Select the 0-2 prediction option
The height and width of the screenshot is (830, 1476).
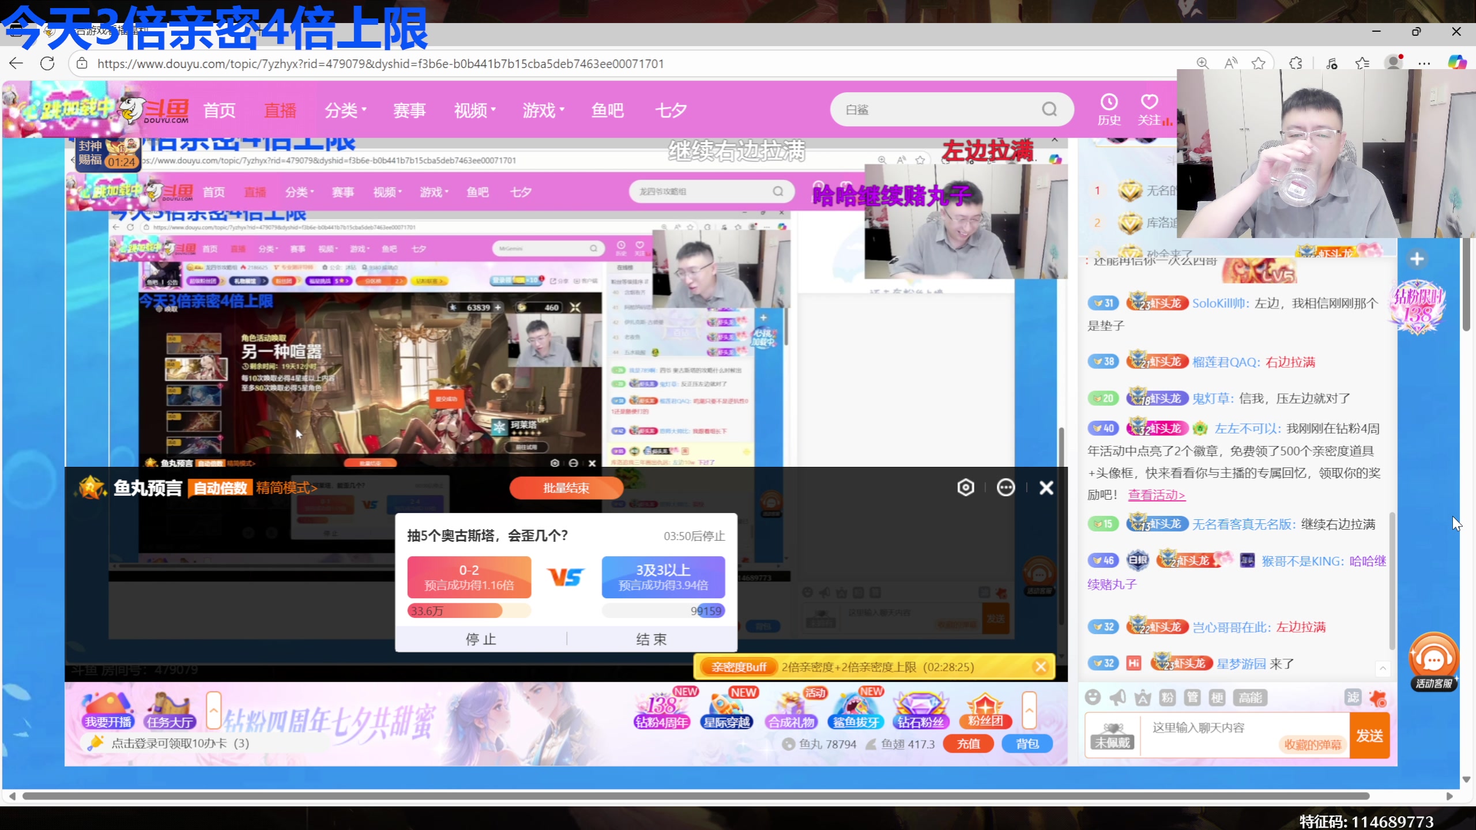click(x=469, y=577)
